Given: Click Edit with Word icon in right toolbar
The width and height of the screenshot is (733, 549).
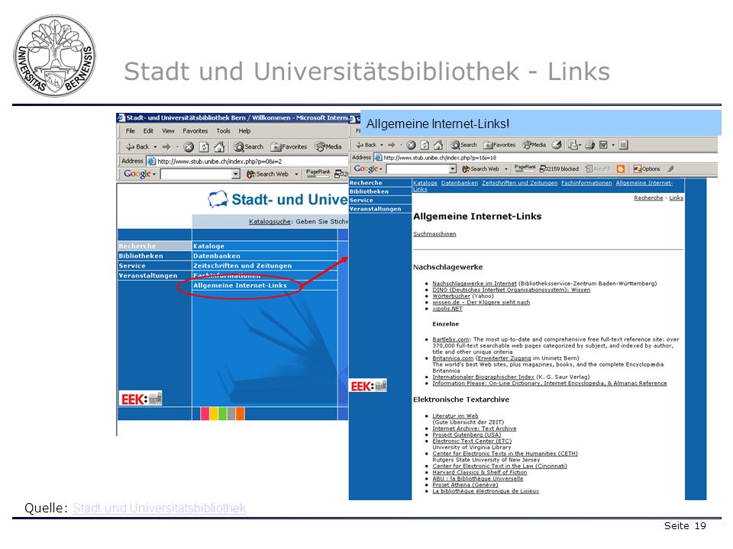Looking at the screenshot, I should coord(603,145).
